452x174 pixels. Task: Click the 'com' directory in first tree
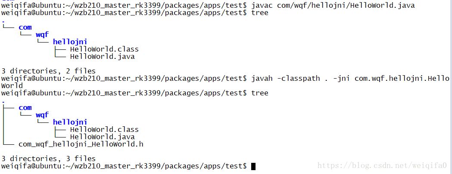[x=25, y=27]
